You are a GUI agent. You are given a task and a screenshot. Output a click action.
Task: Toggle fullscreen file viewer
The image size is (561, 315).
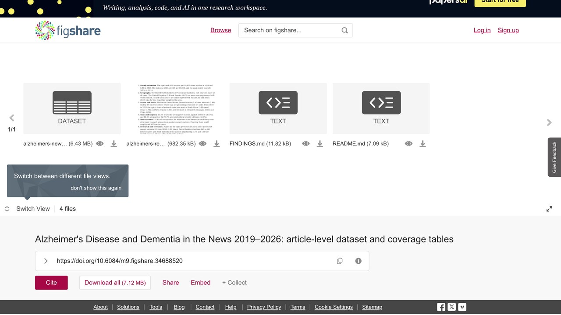[549, 209]
